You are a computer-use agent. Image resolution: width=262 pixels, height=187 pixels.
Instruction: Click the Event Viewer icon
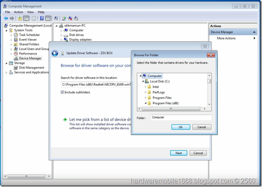click(x=16, y=40)
